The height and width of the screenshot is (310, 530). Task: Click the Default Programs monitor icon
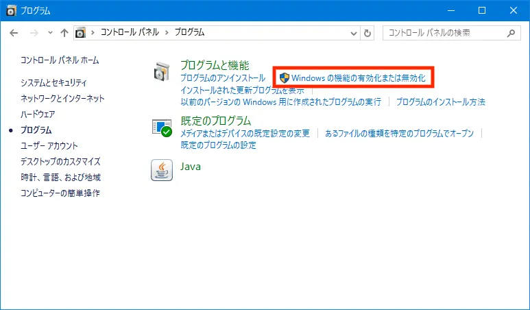(x=162, y=128)
